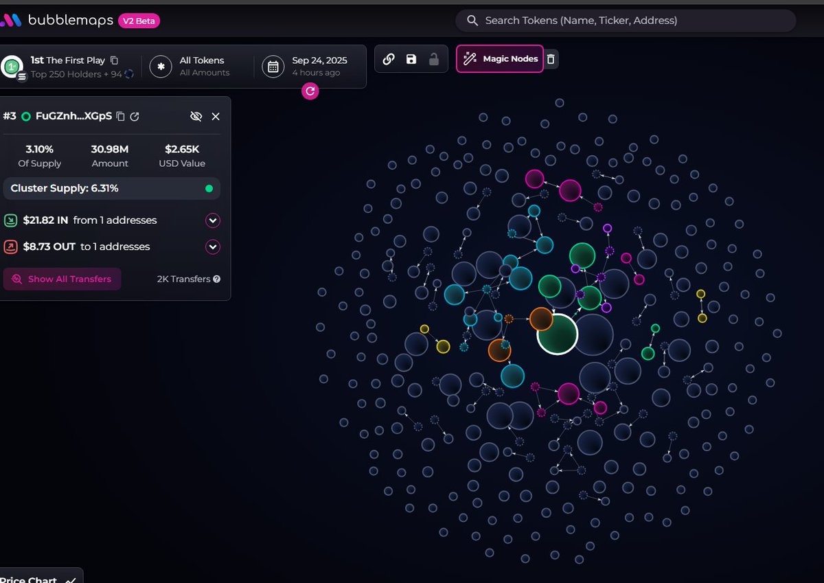The image size is (824, 583).
Task: Hide this address using the crossed-eye icon
Action: [x=196, y=117]
